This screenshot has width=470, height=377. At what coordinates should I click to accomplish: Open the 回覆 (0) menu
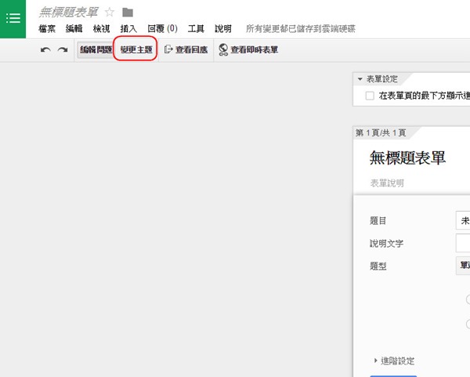pos(162,29)
